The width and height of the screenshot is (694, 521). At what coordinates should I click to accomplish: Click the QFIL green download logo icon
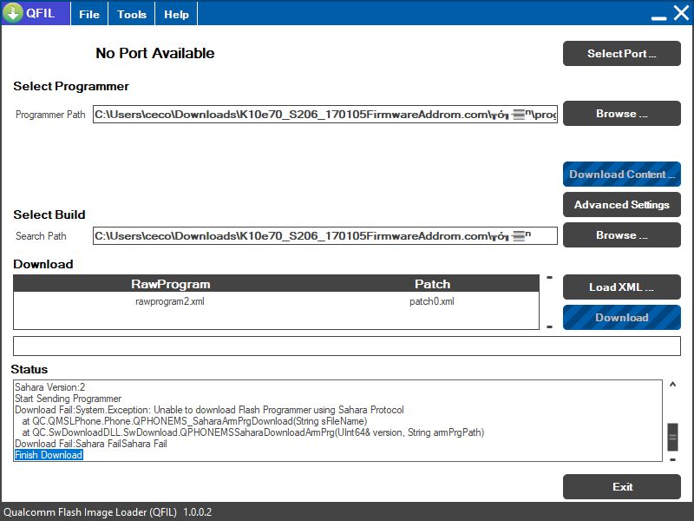pos(13,13)
